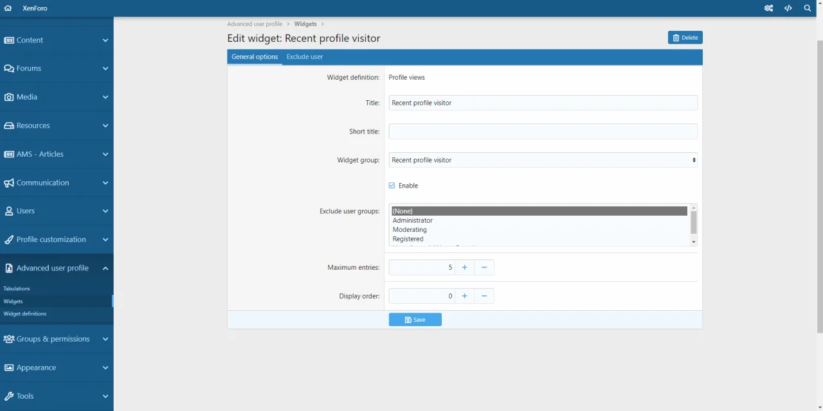Viewport: 823px width, 411px height.
Task: Click into the Short title field
Action: (x=543, y=132)
